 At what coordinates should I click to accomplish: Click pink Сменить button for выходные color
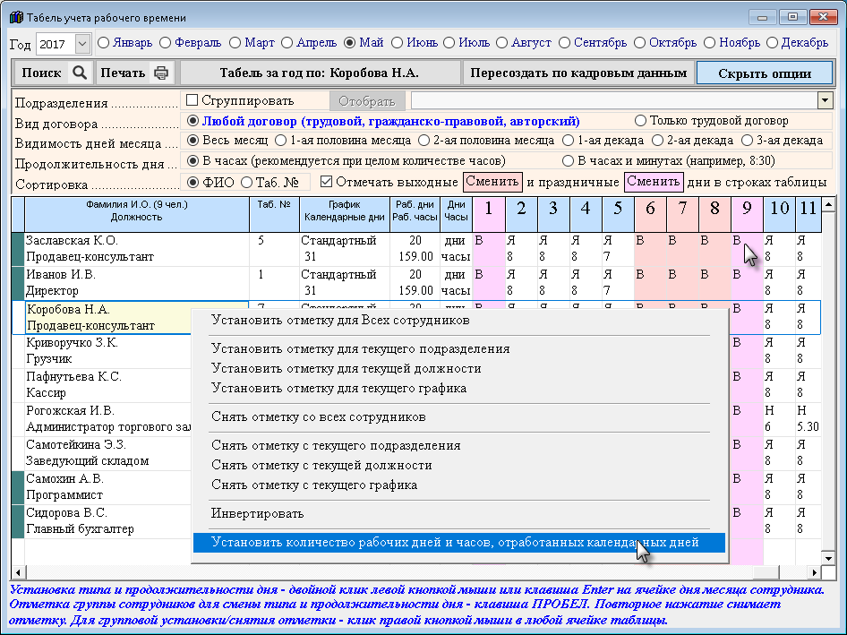click(x=492, y=182)
